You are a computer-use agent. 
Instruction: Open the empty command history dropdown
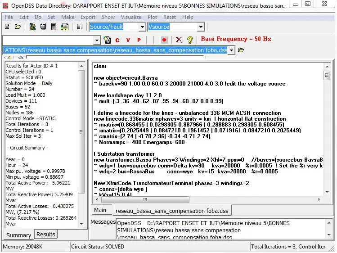[97, 41]
